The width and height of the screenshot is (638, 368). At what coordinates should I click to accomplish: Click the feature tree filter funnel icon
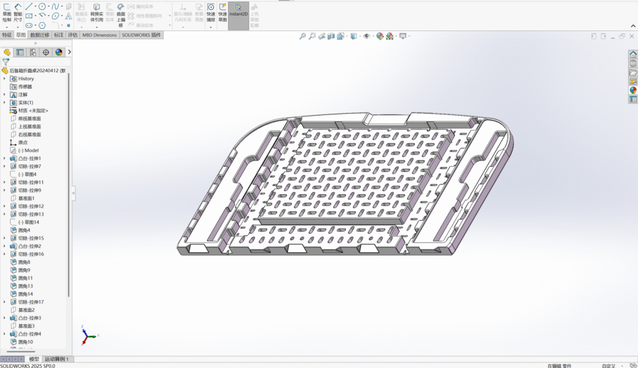point(6,62)
